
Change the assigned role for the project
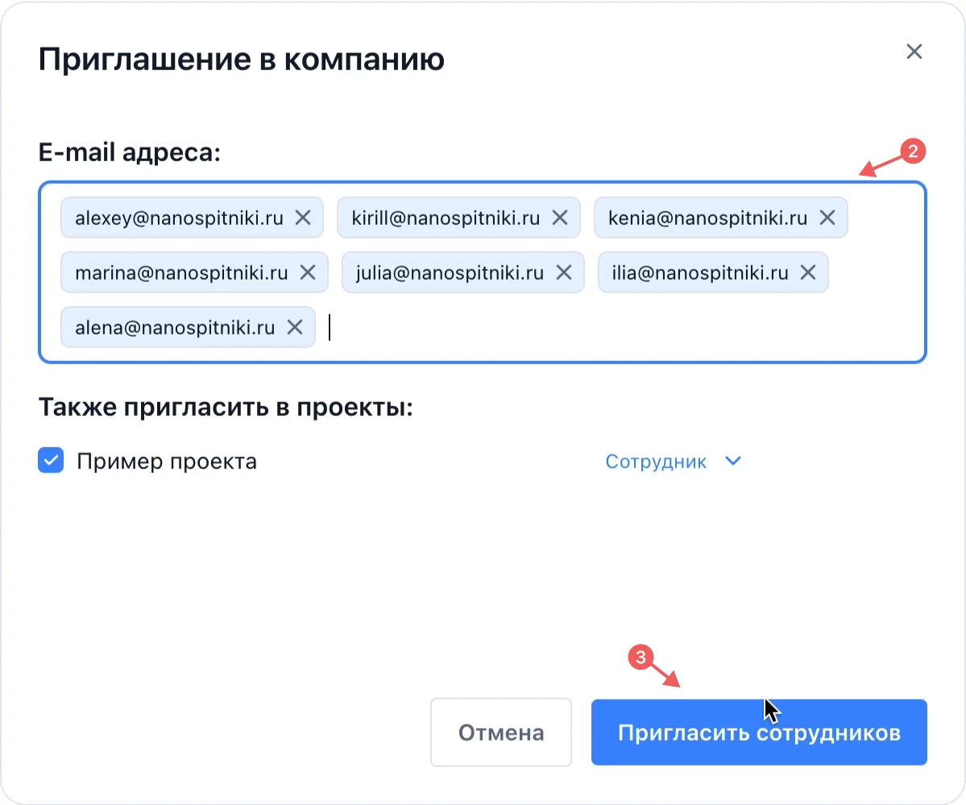[674, 461]
